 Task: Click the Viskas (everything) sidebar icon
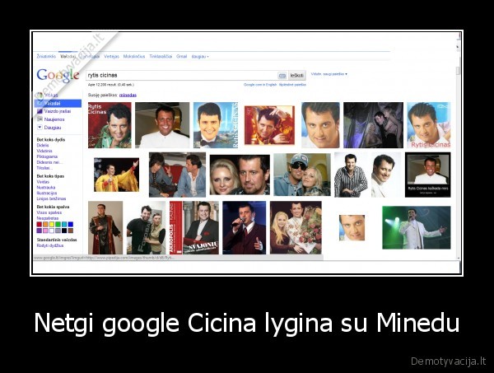coord(40,95)
